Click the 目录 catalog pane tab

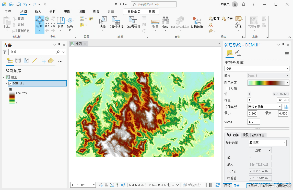pos(227,185)
